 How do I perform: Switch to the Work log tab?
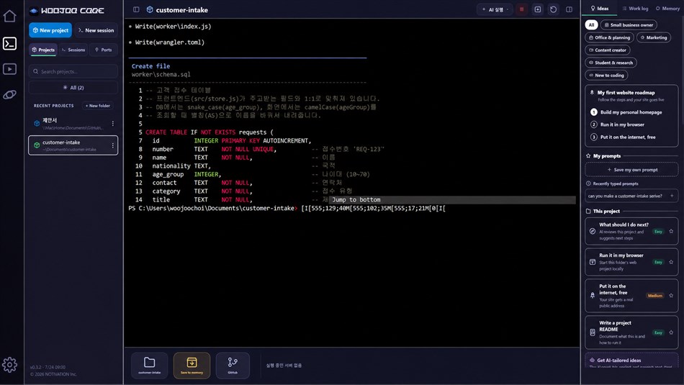tap(635, 9)
